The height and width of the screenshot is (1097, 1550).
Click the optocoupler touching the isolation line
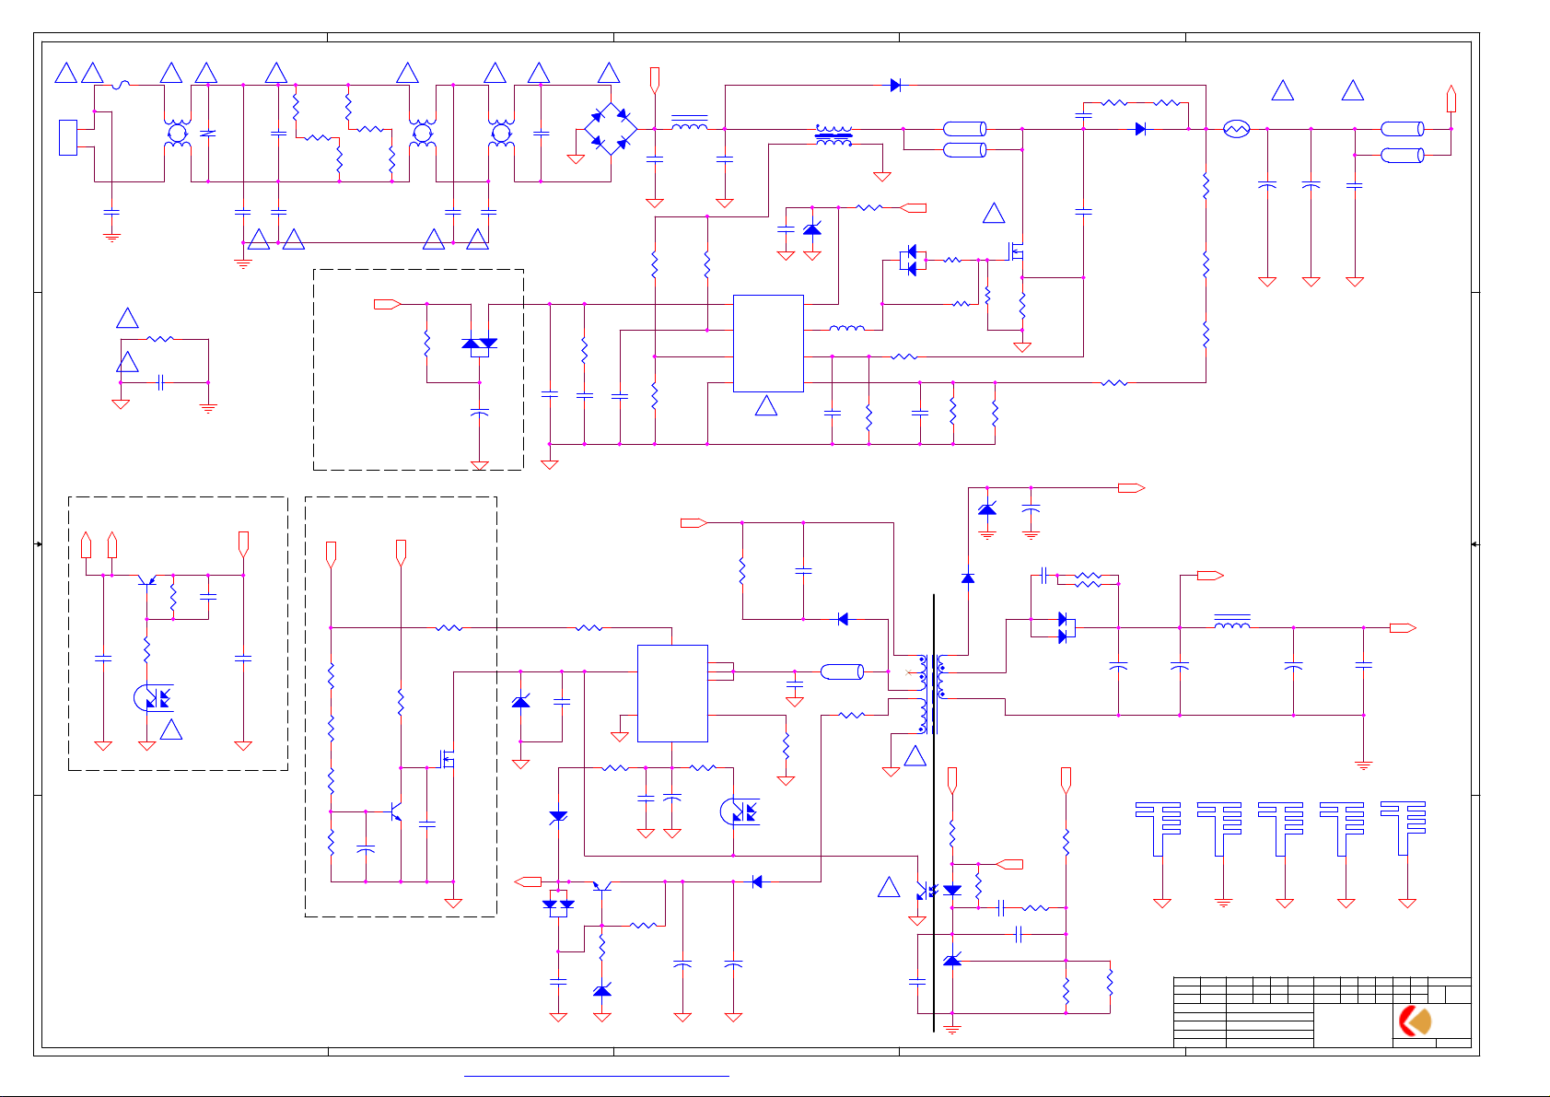[x=925, y=891]
